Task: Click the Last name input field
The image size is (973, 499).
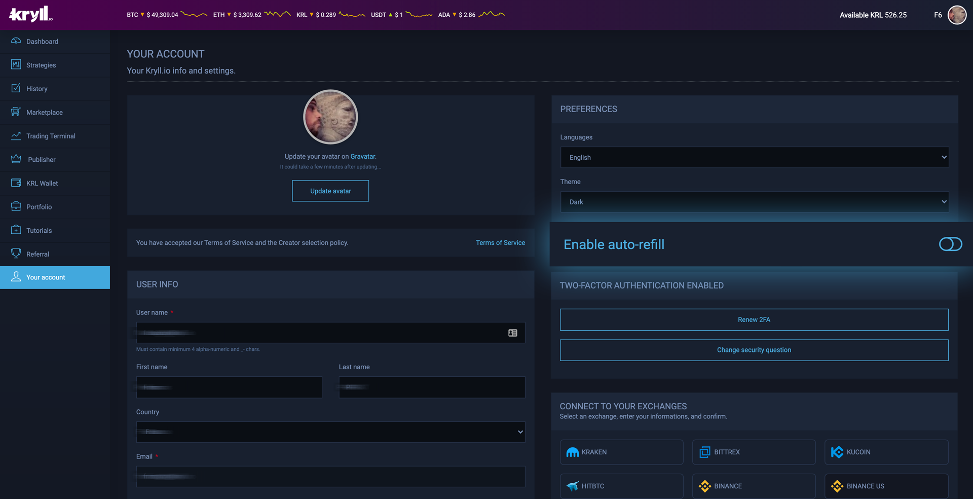Action: (x=432, y=387)
